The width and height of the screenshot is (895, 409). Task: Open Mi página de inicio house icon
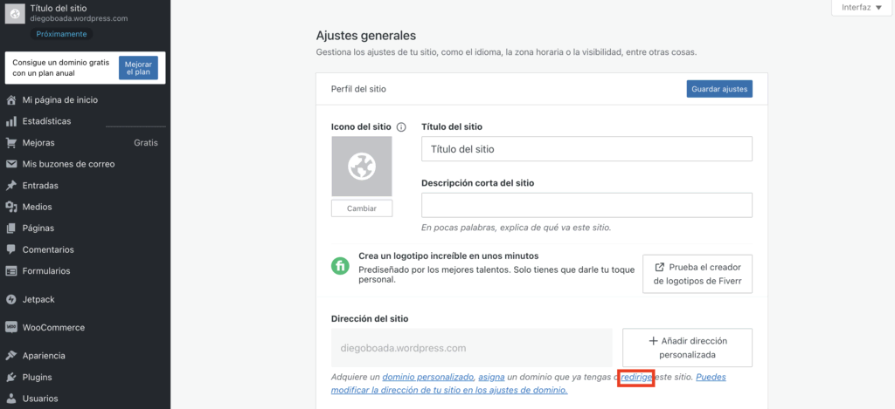click(x=10, y=100)
